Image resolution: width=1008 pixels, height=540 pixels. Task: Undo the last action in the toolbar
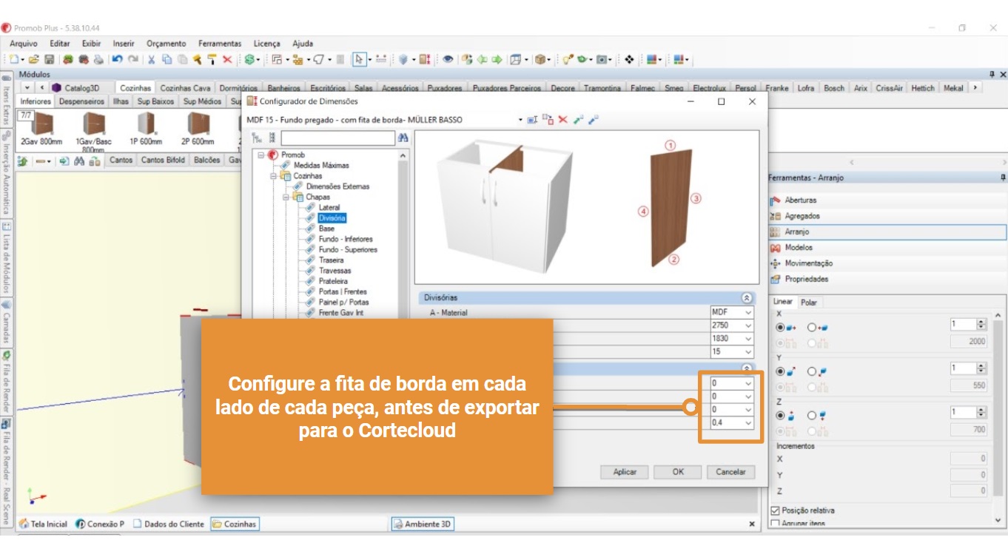tap(118, 59)
